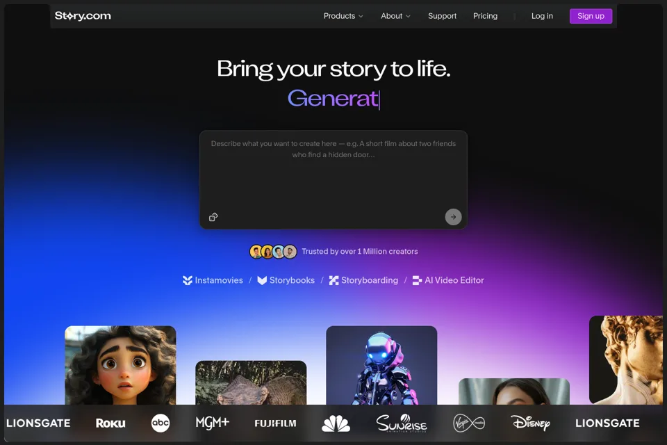Open the Instamovies link
The width and height of the screenshot is (667, 445).
click(x=213, y=280)
